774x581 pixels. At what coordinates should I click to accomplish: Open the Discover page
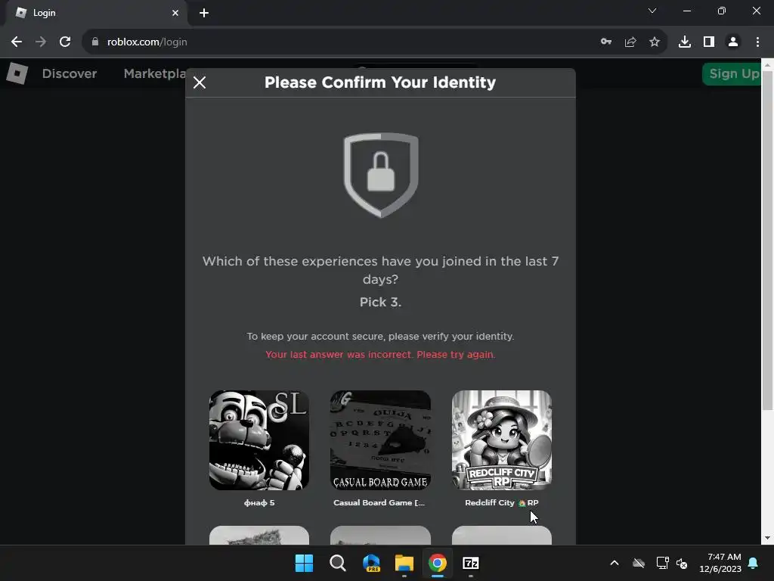point(69,73)
